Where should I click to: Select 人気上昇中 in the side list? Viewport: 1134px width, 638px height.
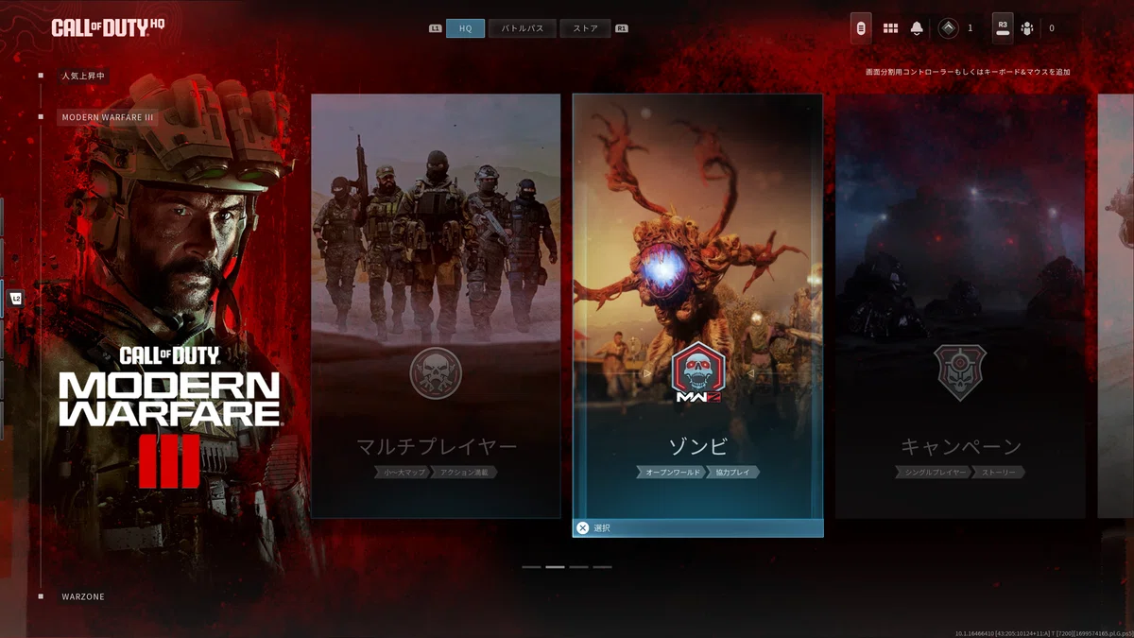click(82, 76)
